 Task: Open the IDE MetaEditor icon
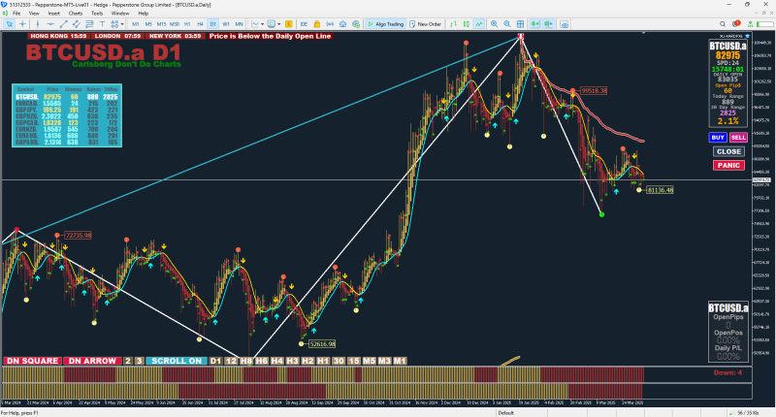[304, 23]
